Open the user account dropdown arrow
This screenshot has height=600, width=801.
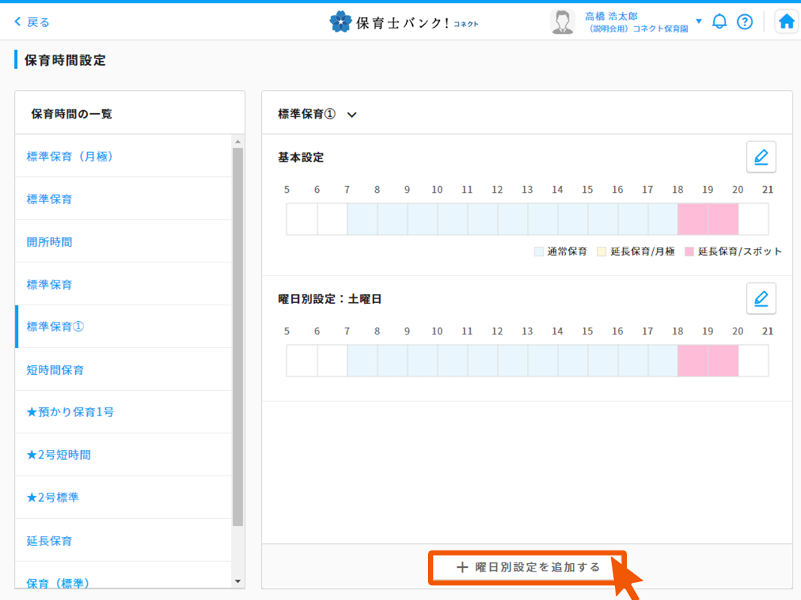click(x=699, y=21)
